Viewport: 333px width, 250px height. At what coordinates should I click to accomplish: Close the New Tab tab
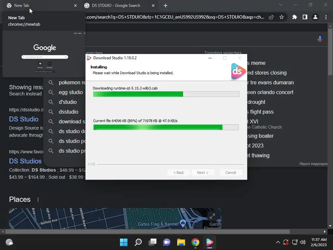tap(75, 6)
